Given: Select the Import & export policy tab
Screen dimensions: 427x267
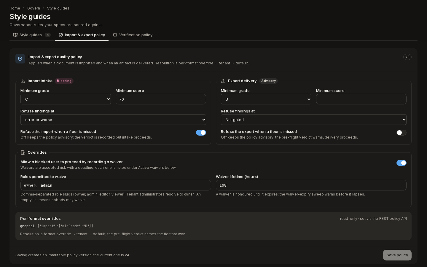Looking at the screenshot, I should click(82, 35).
